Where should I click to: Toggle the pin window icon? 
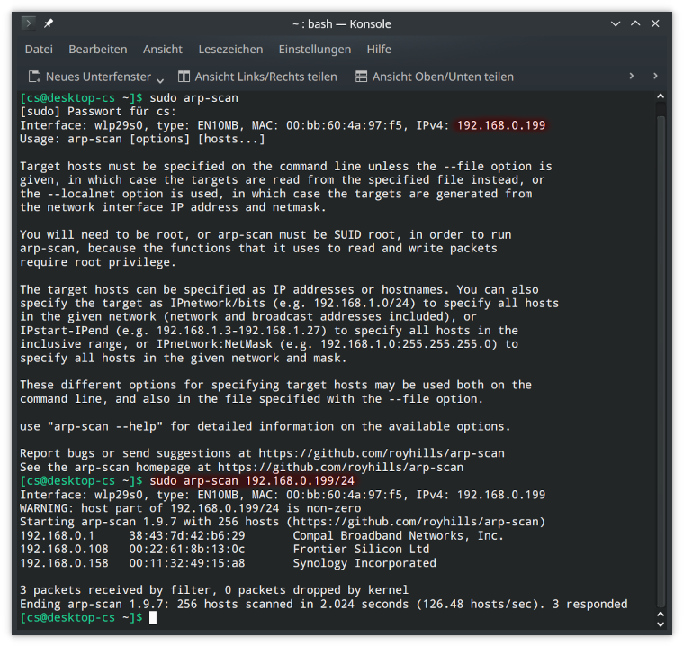pyautogui.click(x=48, y=23)
